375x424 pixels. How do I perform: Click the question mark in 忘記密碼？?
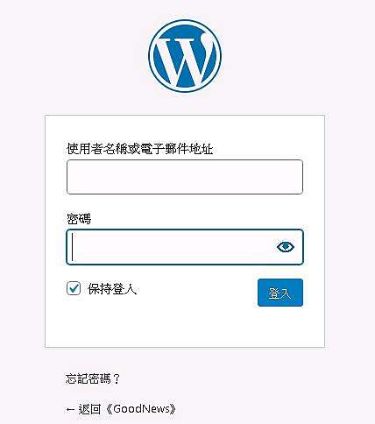117,378
